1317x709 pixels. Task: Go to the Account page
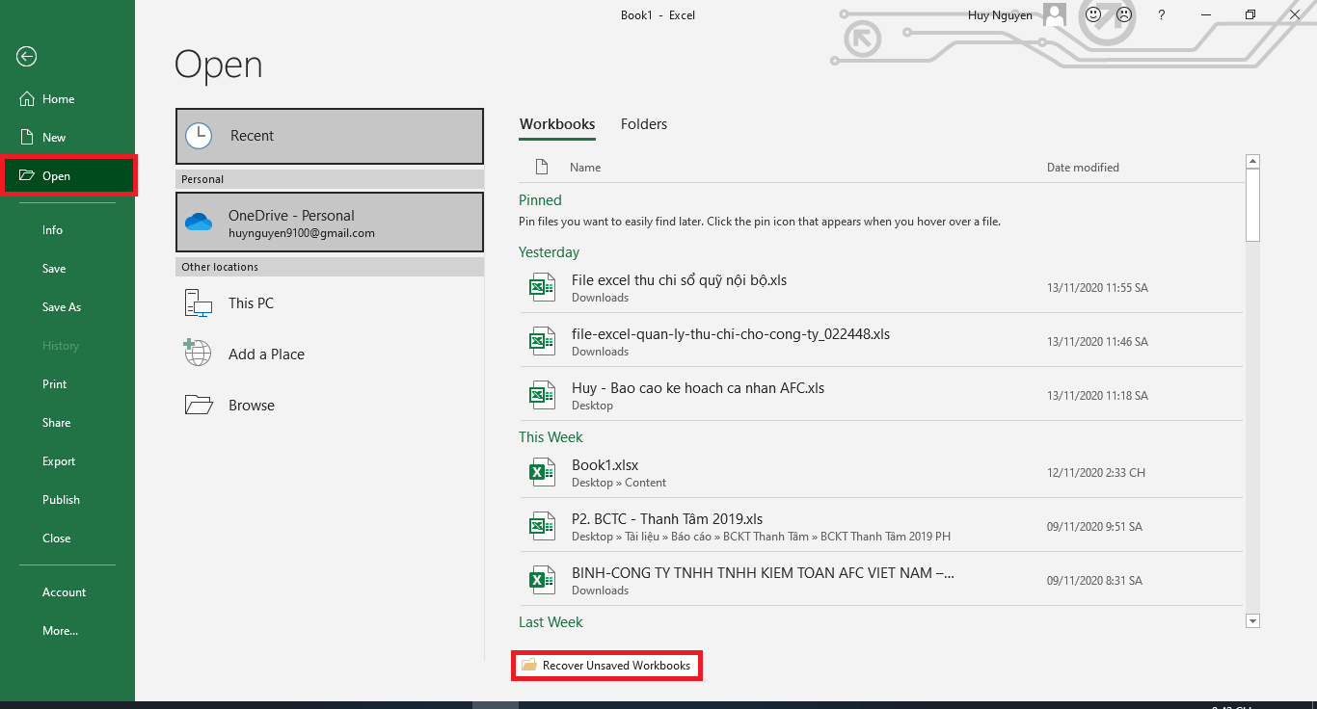[x=64, y=592]
